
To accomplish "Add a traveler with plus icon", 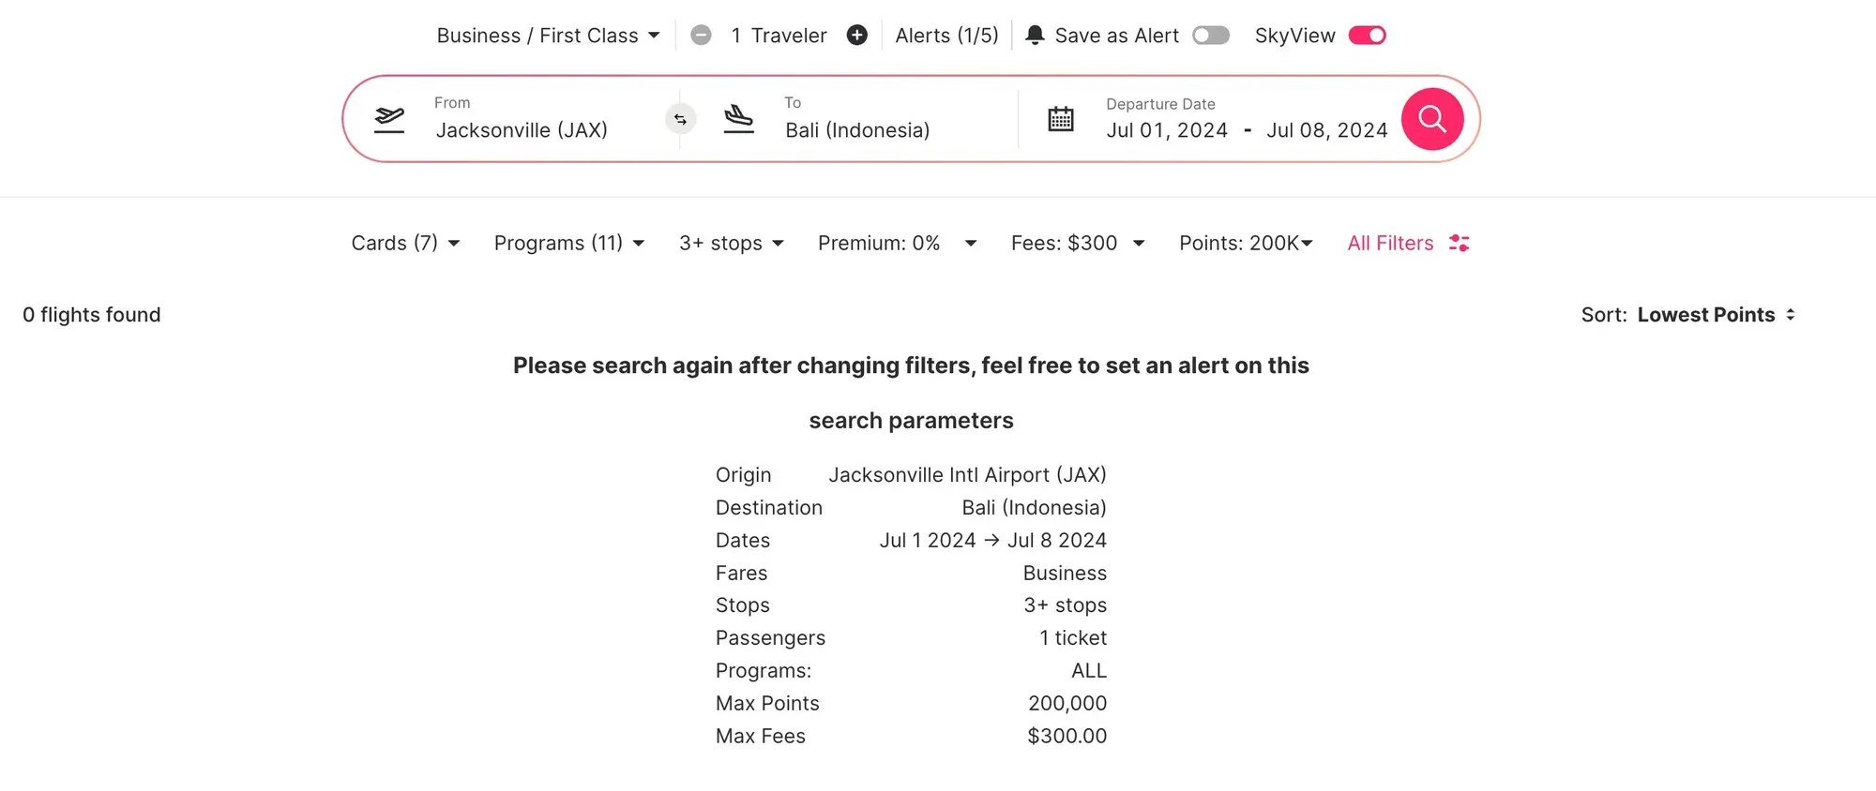I will [856, 36].
